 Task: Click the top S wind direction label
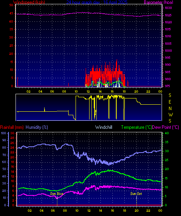click(170, 95)
